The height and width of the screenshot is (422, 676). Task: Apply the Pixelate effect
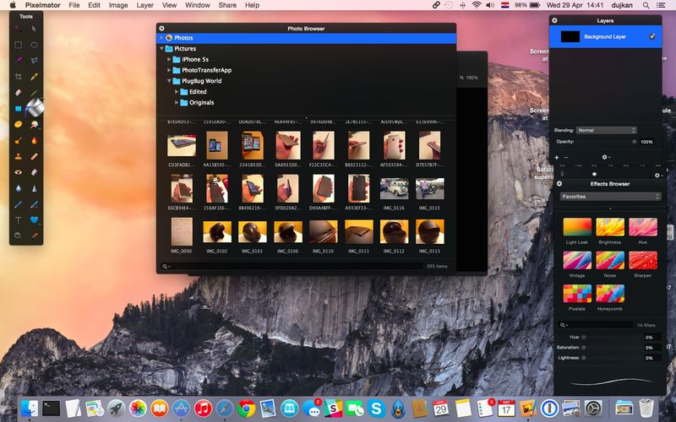(x=577, y=294)
